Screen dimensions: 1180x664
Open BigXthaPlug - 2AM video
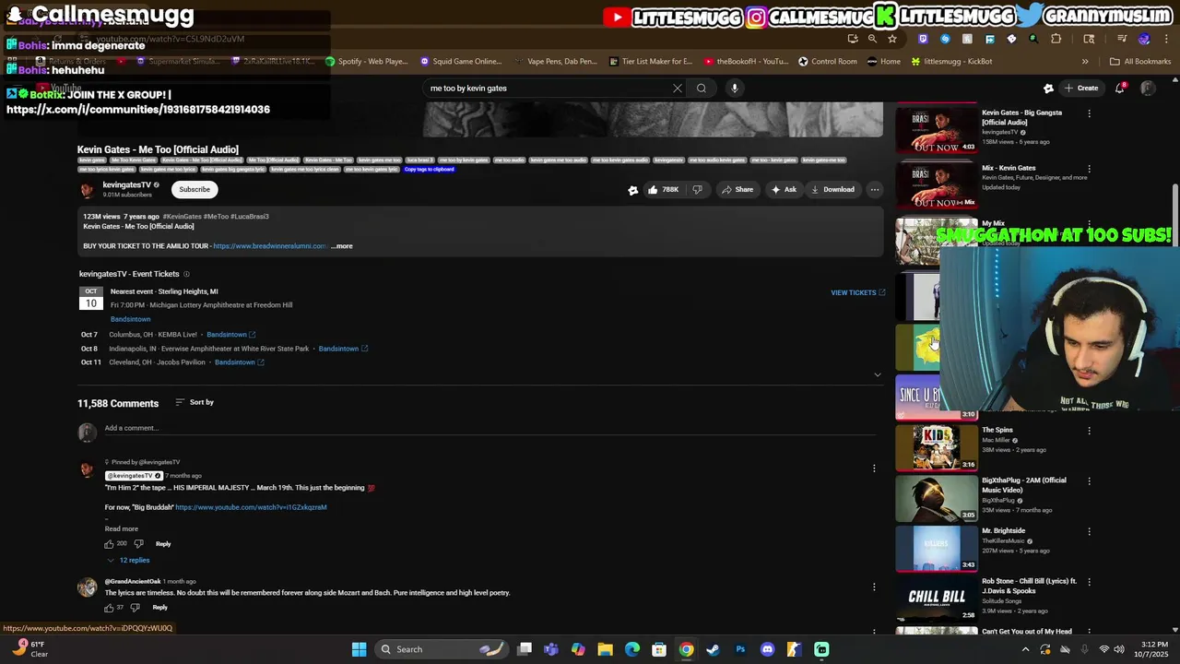(937, 498)
